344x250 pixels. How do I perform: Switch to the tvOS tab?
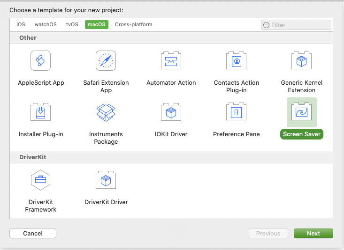pyautogui.click(x=72, y=24)
